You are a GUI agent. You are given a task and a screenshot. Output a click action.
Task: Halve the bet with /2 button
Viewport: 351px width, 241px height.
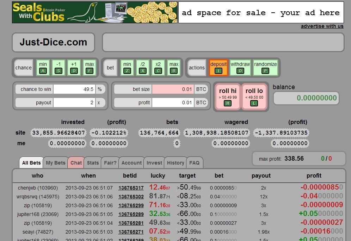click(x=143, y=68)
